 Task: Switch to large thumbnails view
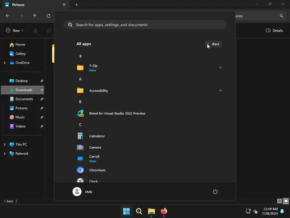pos(286,201)
